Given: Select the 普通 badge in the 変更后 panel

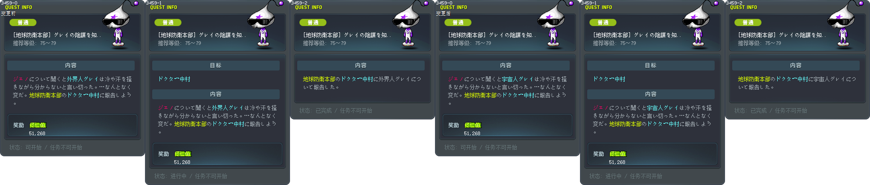Looking at the screenshot, I should coord(458,22).
